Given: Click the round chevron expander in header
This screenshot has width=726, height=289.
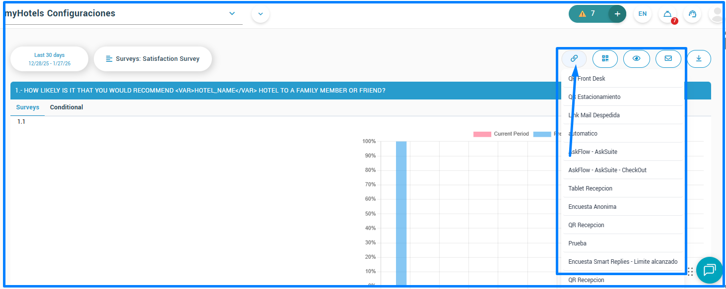Looking at the screenshot, I should (261, 14).
